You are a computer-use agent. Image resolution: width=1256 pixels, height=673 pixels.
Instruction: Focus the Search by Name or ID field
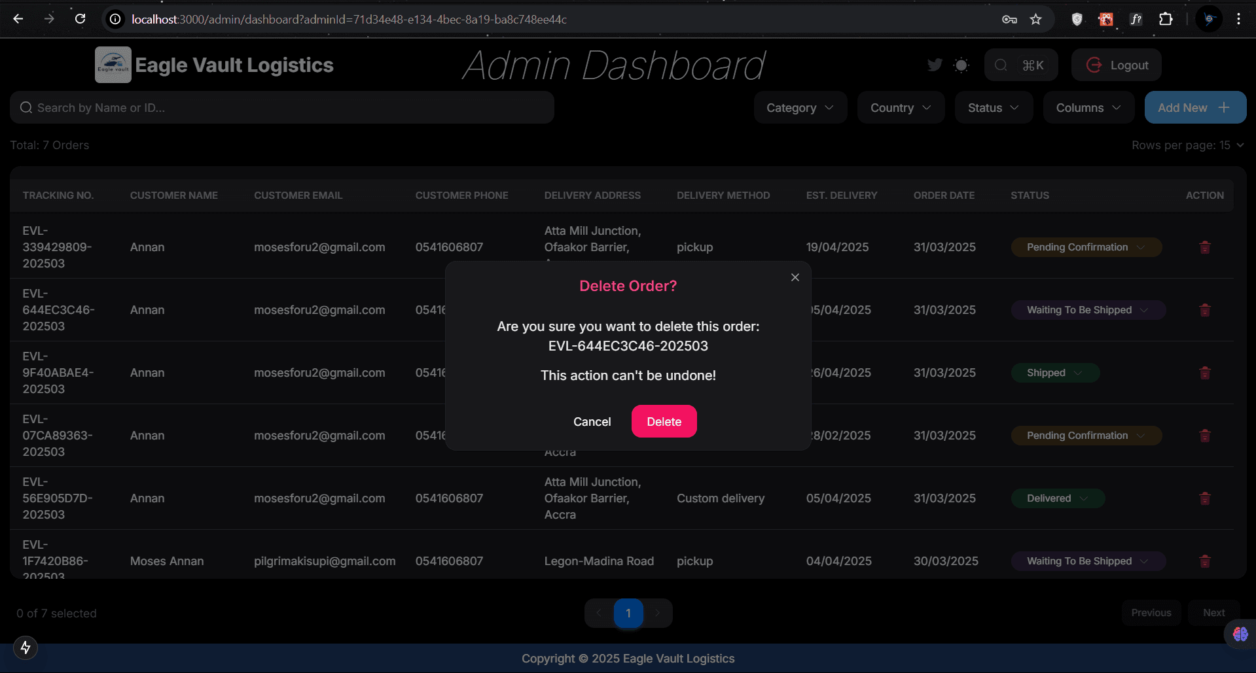281,108
